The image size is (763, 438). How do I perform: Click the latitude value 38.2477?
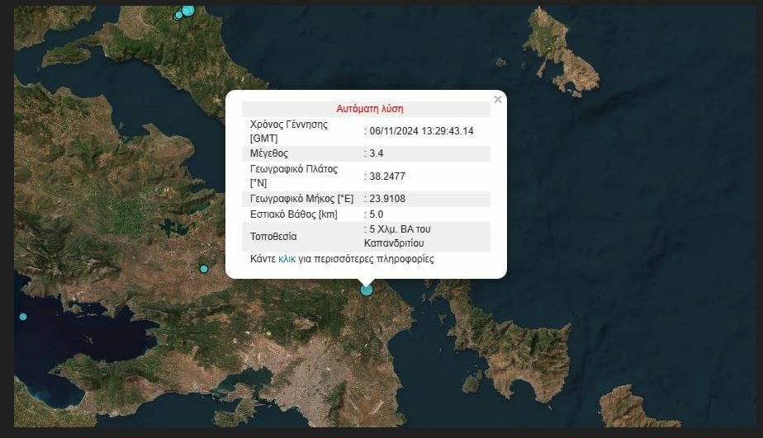point(386,176)
